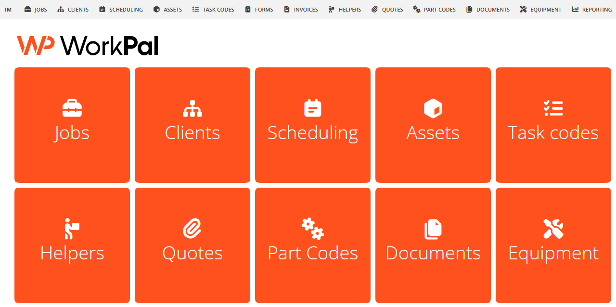Click the Equipment tools icon in top navigation
The width and height of the screenshot is (616, 307).
click(x=524, y=9)
